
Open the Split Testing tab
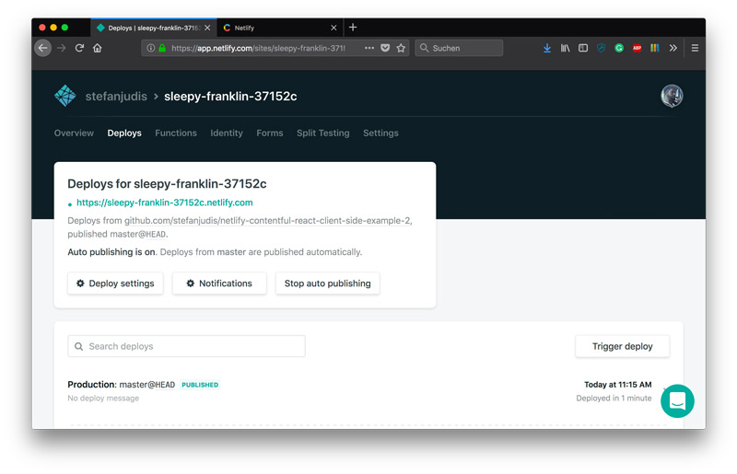click(x=323, y=133)
